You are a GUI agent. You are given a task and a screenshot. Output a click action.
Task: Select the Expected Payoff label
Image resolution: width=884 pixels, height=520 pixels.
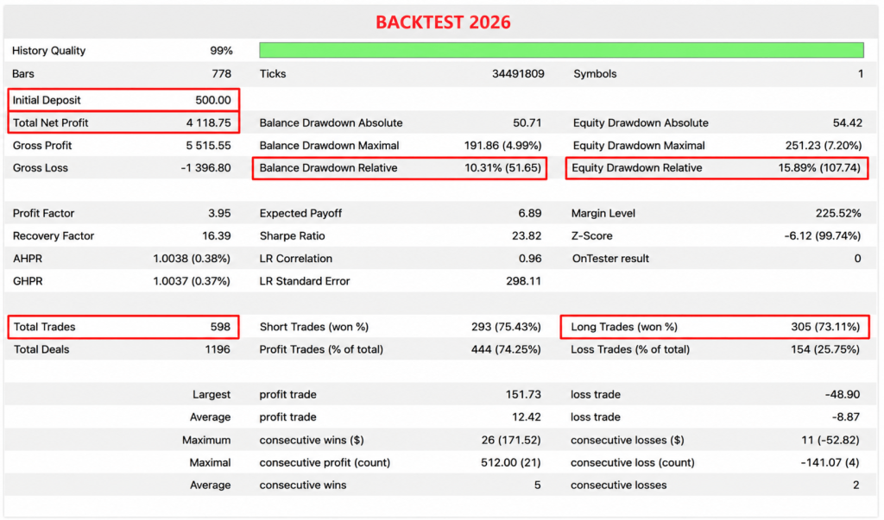(x=300, y=214)
